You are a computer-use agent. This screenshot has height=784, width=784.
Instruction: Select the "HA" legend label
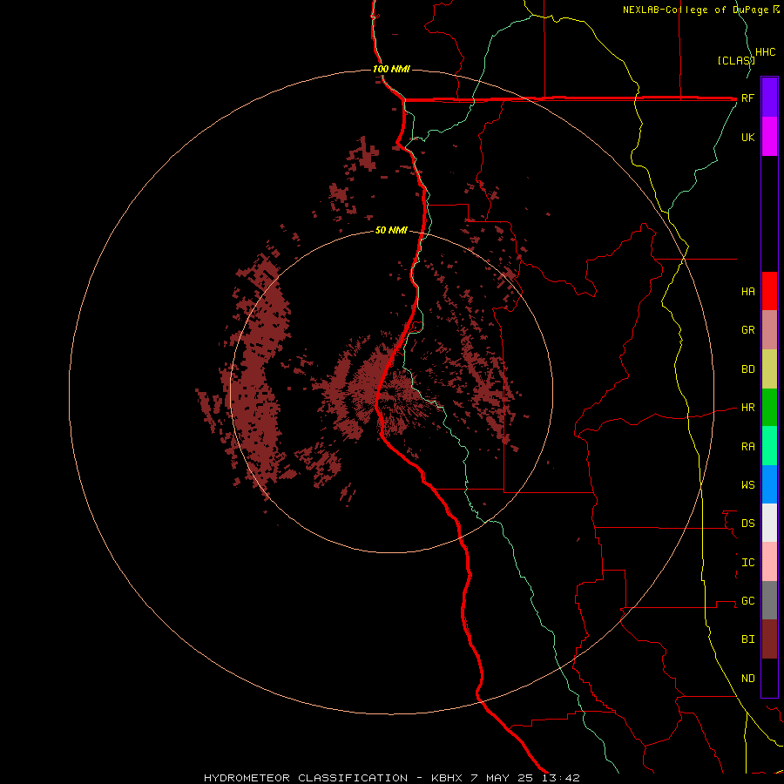click(747, 291)
